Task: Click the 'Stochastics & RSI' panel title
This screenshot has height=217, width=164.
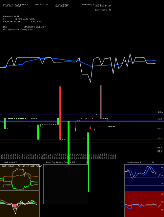Action: pyautogui.click(x=140, y=162)
